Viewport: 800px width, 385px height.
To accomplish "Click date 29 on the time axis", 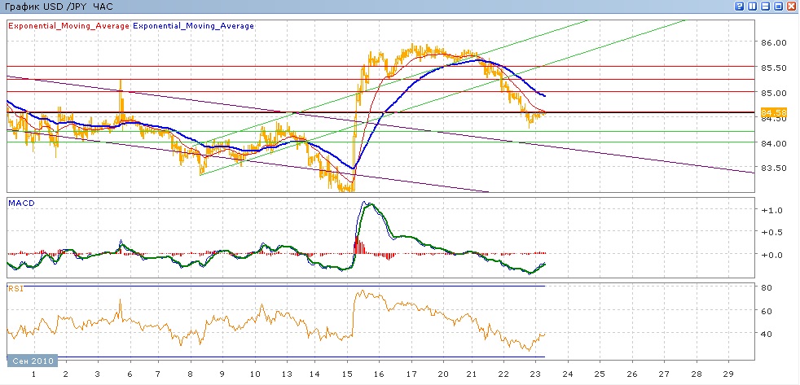I will click(x=728, y=373).
